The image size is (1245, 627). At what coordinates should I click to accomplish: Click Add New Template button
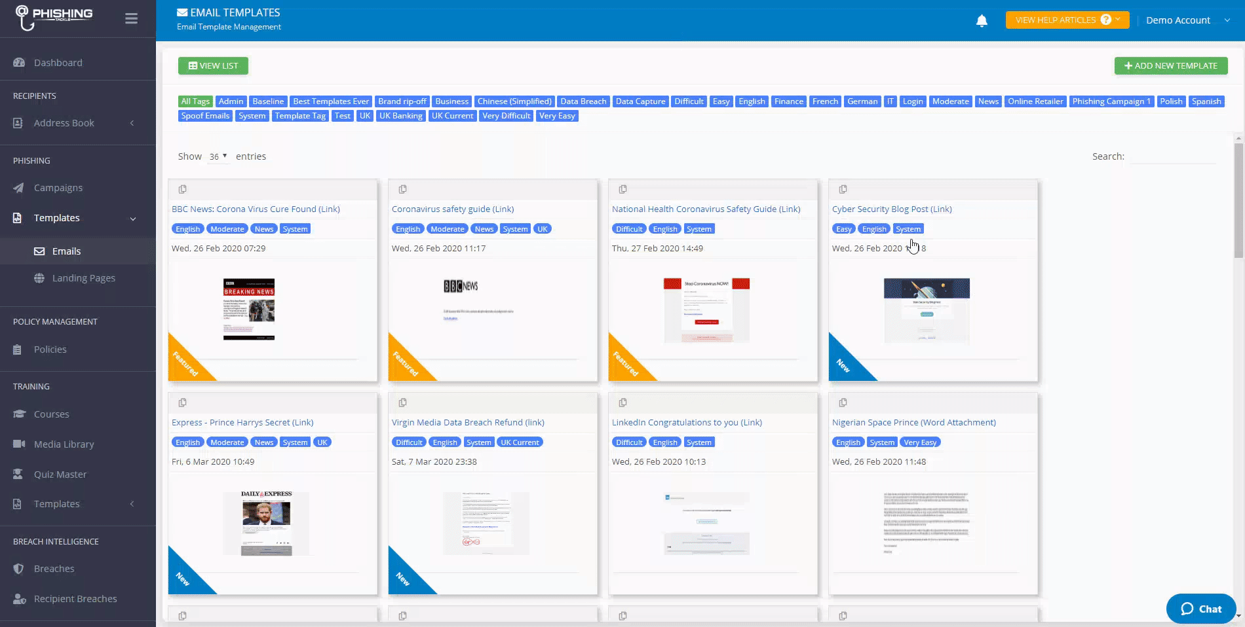(1171, 65)
